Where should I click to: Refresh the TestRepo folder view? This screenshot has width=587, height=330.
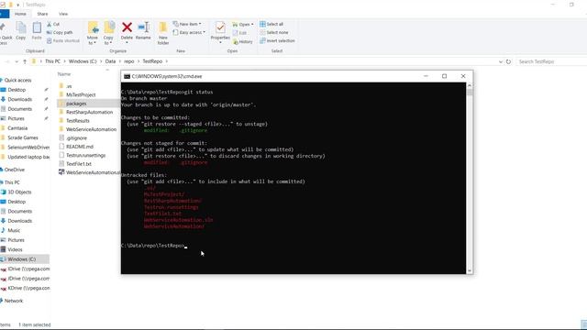tap(508, 61)
